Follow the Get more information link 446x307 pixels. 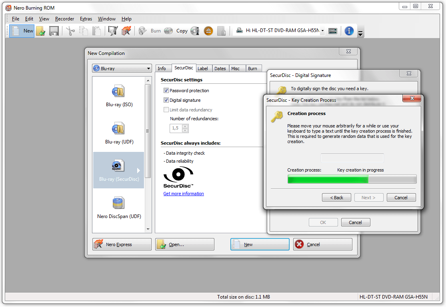183,194
